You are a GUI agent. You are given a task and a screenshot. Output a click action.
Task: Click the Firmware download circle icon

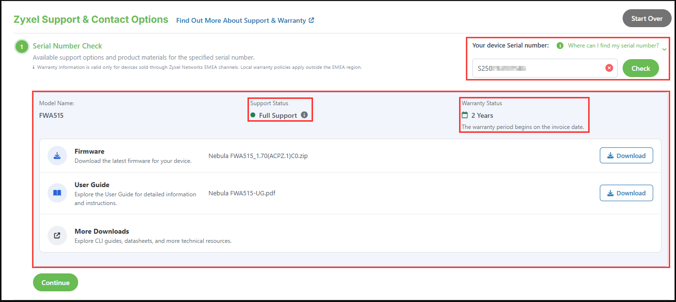[57, 156]
